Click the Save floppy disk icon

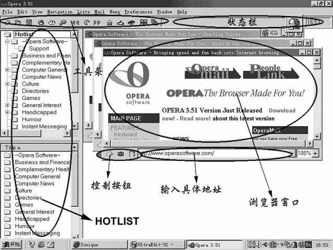(x=29, y=22)
